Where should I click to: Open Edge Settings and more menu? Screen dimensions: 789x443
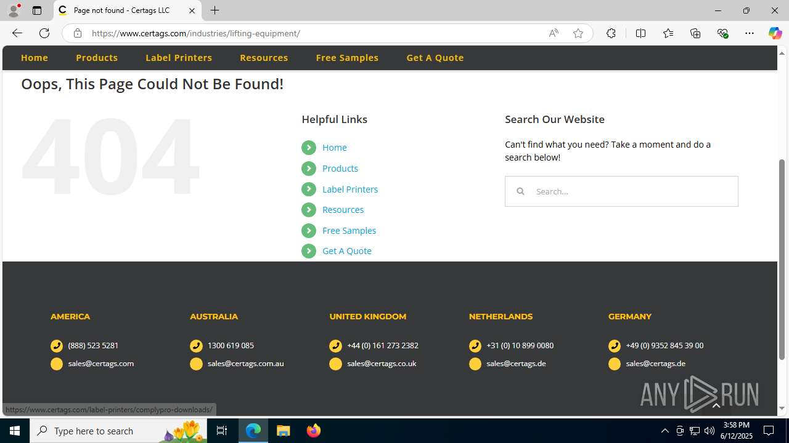pos(750,33)
